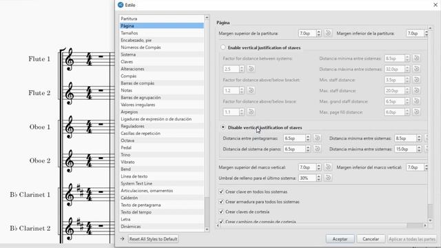Click the treble clef on Flute 2 staff

(x=69, y=94)
